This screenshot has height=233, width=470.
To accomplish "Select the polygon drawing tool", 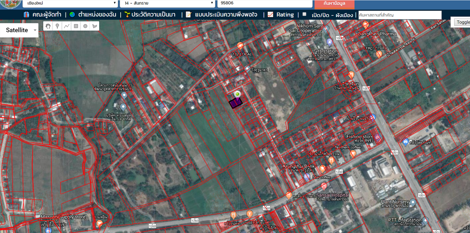I will coord(94,26).
